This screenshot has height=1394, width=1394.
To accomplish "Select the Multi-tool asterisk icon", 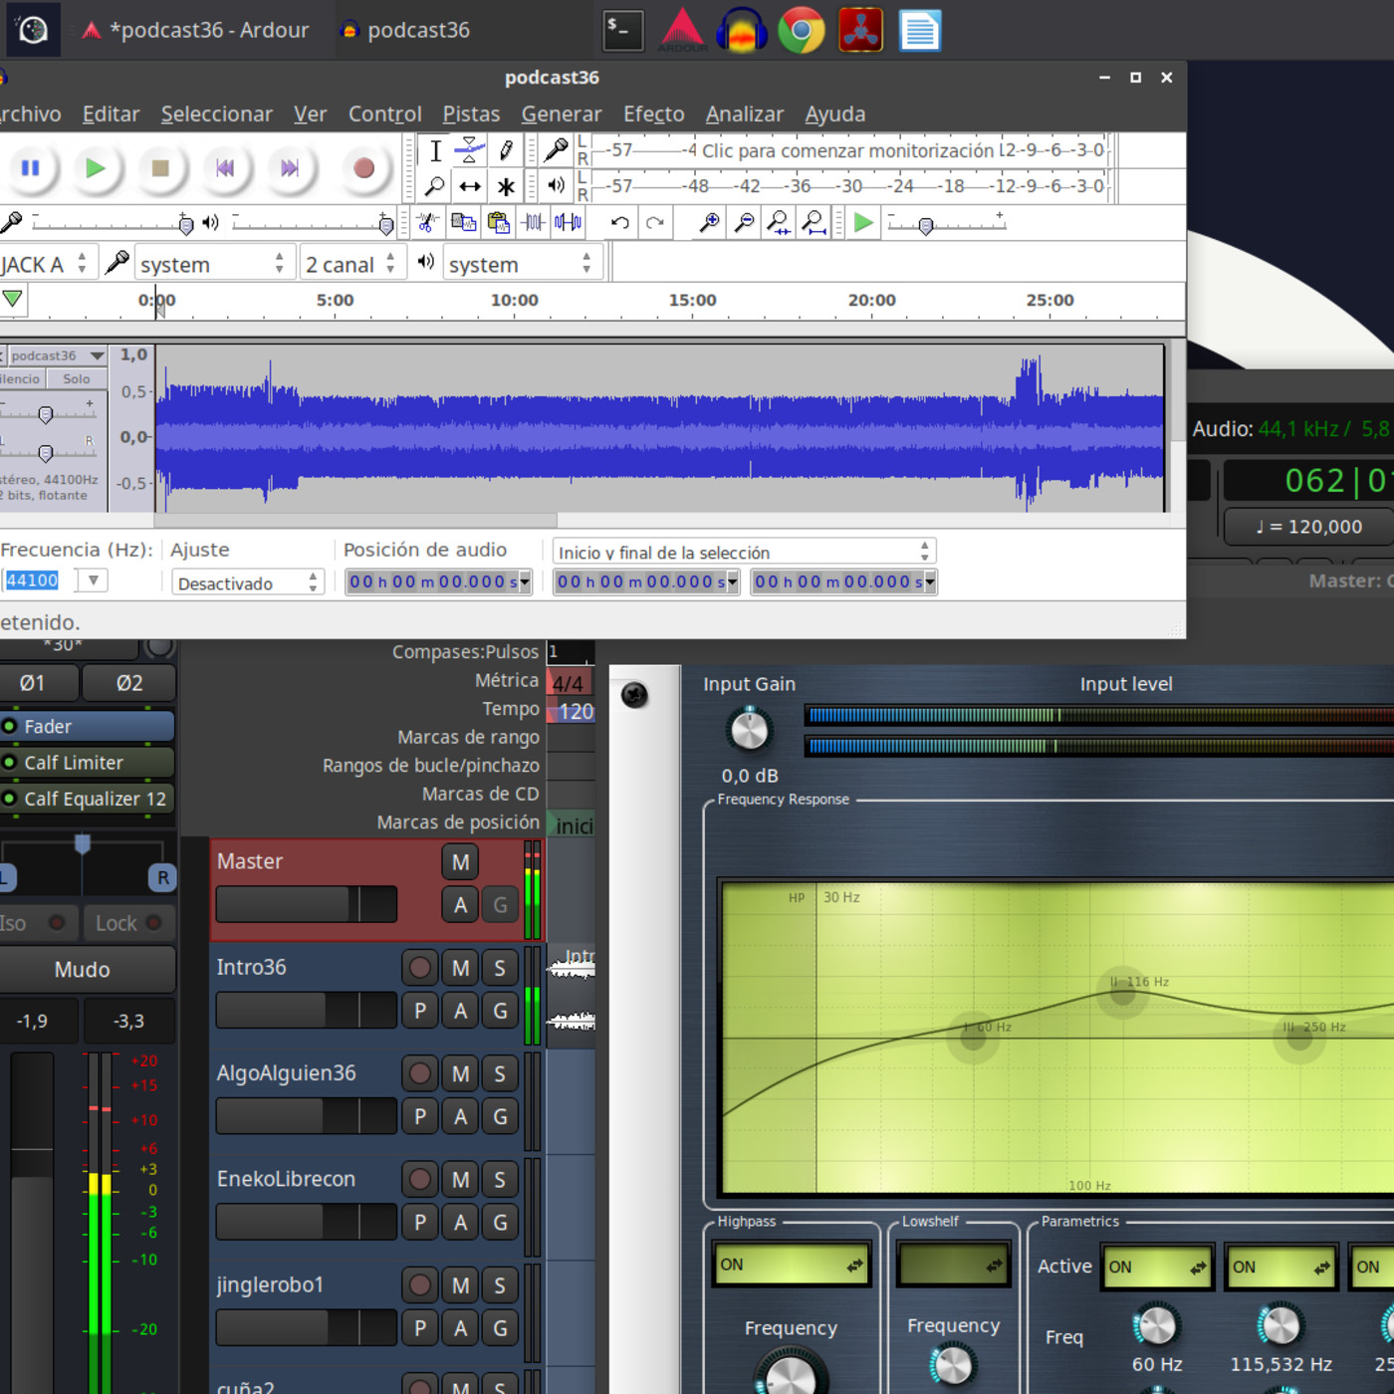I will [506, 186].
